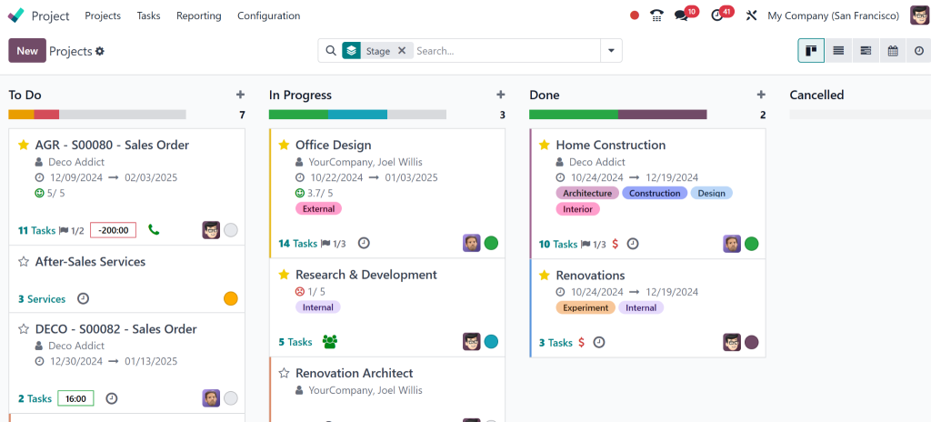The width and height of the screenshot is (931, 422).
Task: Open the conversations icon with badge 10
Action: click(x=682, y=16)
